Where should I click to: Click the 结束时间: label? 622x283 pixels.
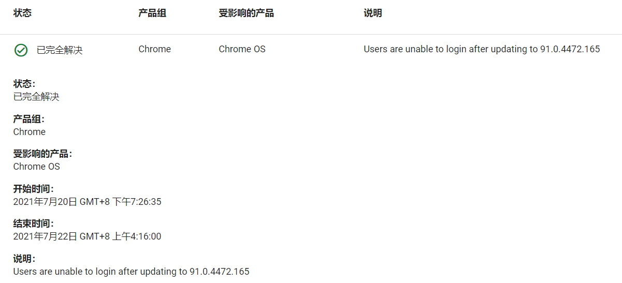click(34, 224)
